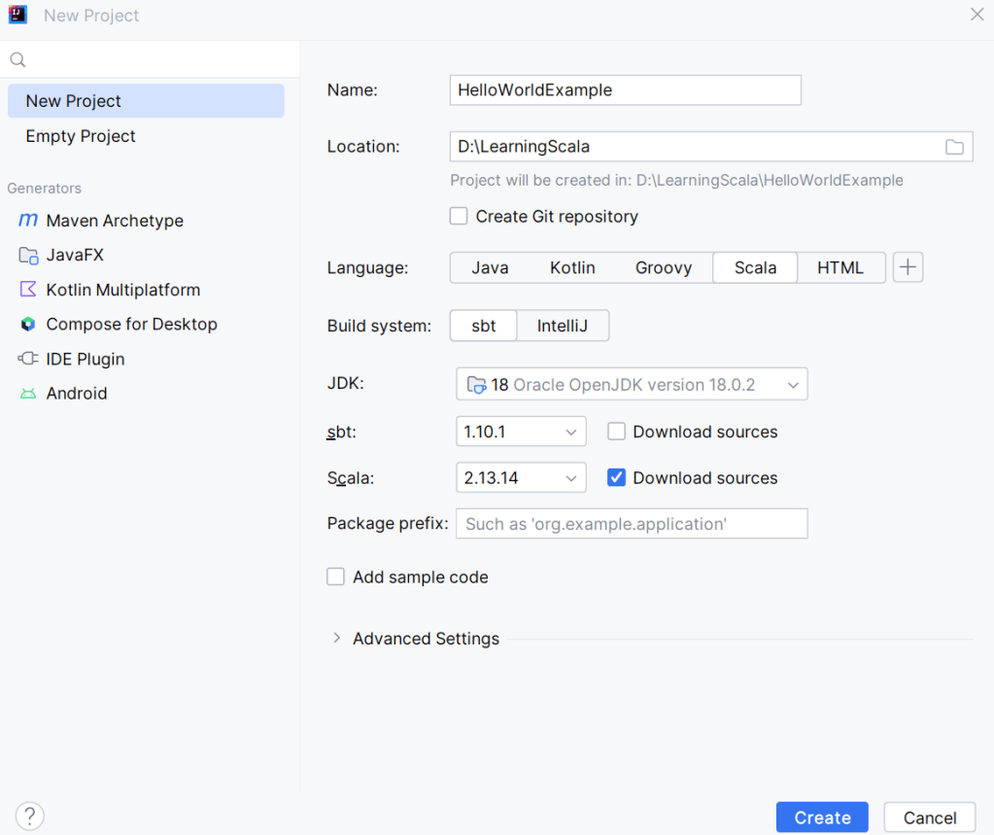
Task: Select Compose for Desktop generator
Action: (131, 324)
